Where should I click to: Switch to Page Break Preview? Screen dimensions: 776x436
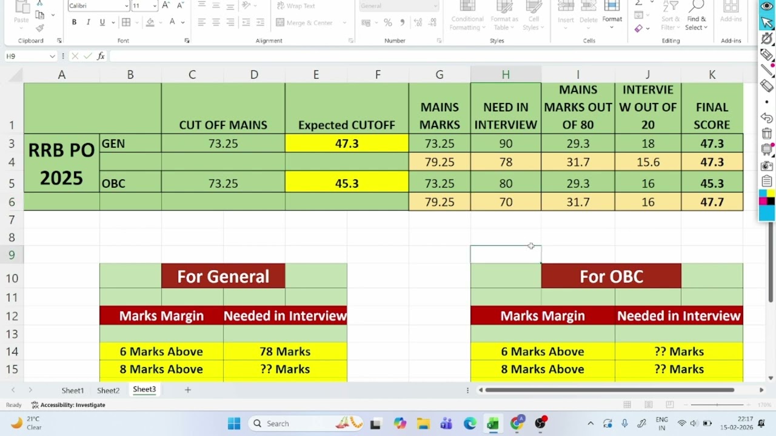[669, 405]
